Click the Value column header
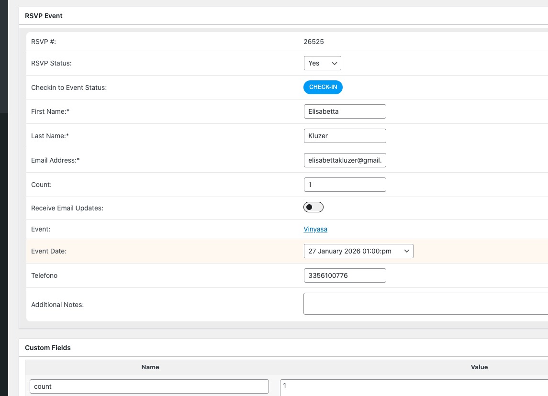Viewport: 548px width, 396px height. pyautogui.click(x=479, y=367)
